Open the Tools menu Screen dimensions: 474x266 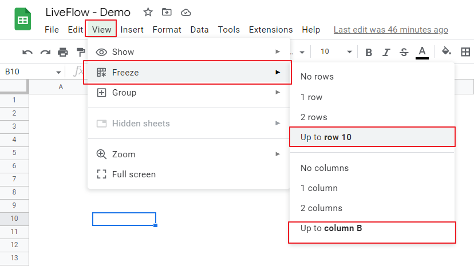(x=229, y=30)
